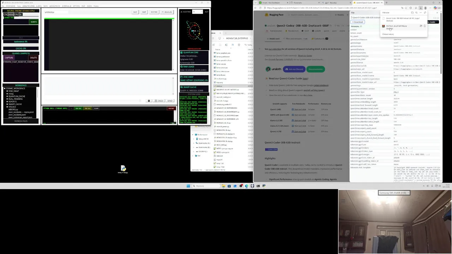Viewport: 452px width, 254px height.
Task: Click the minus button in Python shell bar
Action: click(x=71, y=108)
